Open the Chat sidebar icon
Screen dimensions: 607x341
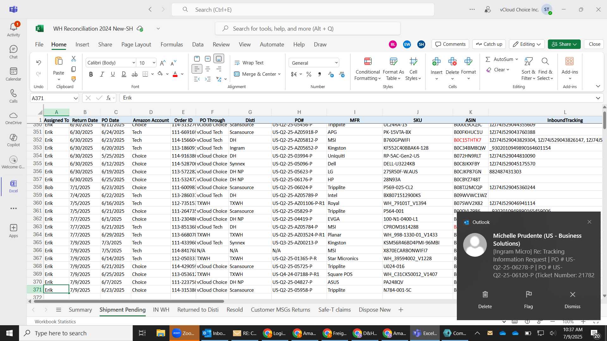[13, 52]
